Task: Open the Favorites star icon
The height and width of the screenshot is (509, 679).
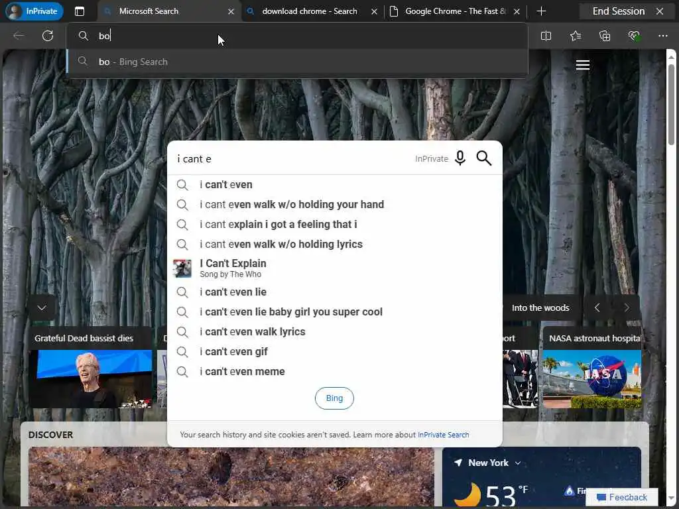Action: coord(576,36)
